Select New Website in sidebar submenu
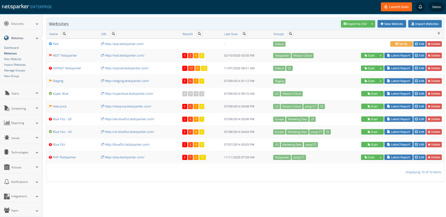 (13, 59)
